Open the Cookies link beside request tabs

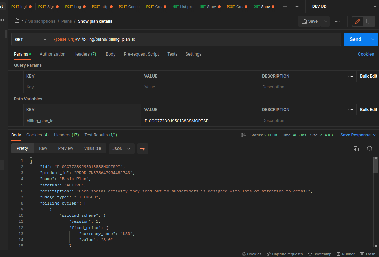point(366,54)
